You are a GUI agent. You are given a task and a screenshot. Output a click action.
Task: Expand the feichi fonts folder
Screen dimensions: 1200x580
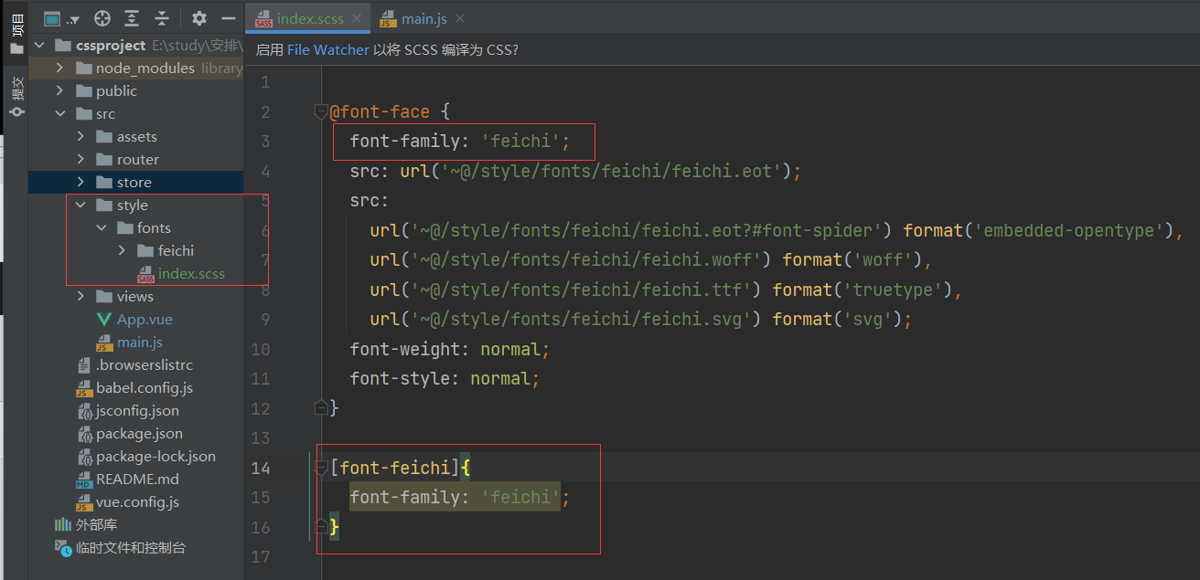point(123,251)
